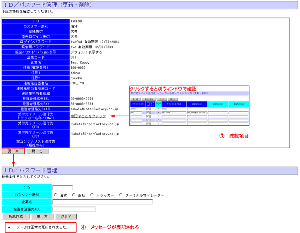Choose the トラッカー radio option

[x=92, y=195]
